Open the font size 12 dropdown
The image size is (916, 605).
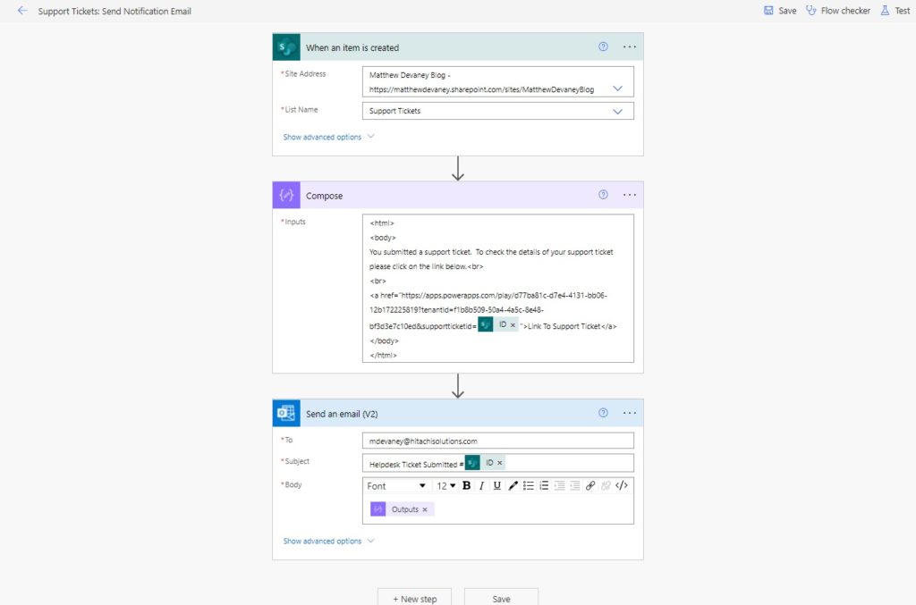tap(445, 485)
